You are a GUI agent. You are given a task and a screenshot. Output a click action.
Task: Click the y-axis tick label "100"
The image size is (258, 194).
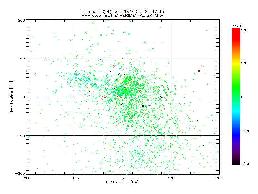[21, 58]
